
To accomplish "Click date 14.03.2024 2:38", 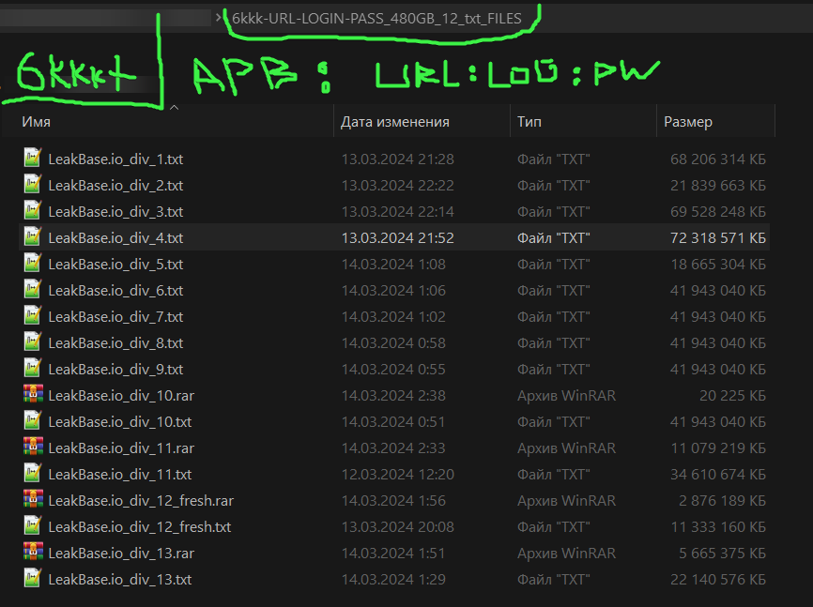I will coord(393,396).
